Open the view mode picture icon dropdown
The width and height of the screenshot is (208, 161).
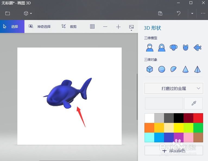[131, 28]
